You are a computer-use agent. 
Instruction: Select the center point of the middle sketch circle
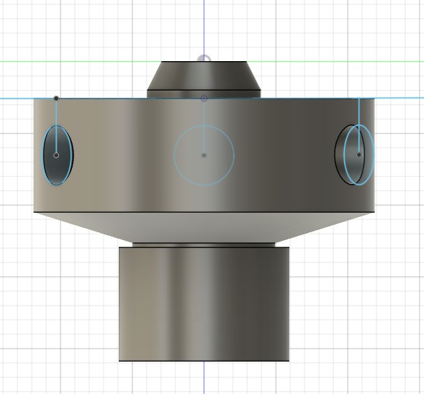pyautogui.click(x=204, y=155)
